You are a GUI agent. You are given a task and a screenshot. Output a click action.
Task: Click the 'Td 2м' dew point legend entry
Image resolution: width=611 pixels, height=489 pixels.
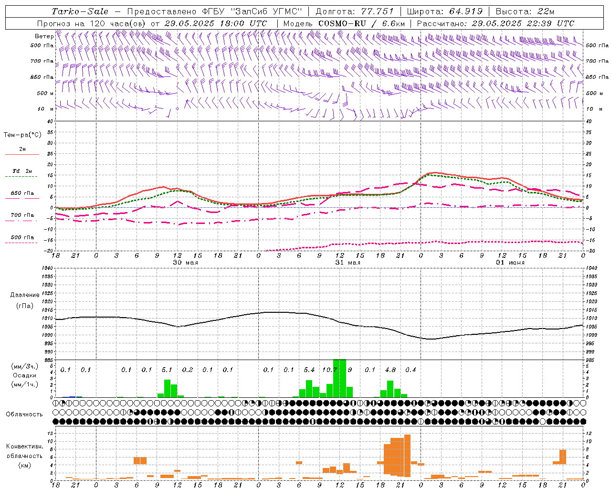pos(22,171)
